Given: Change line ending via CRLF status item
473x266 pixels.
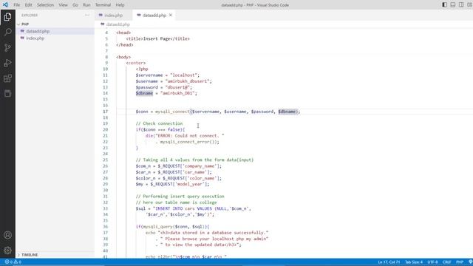Looking at the screenshot, I should 446,262.
